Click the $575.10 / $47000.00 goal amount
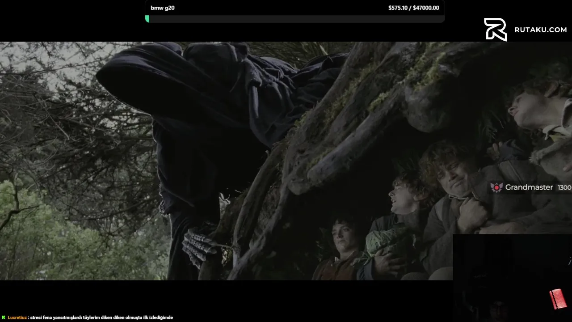 413,8
